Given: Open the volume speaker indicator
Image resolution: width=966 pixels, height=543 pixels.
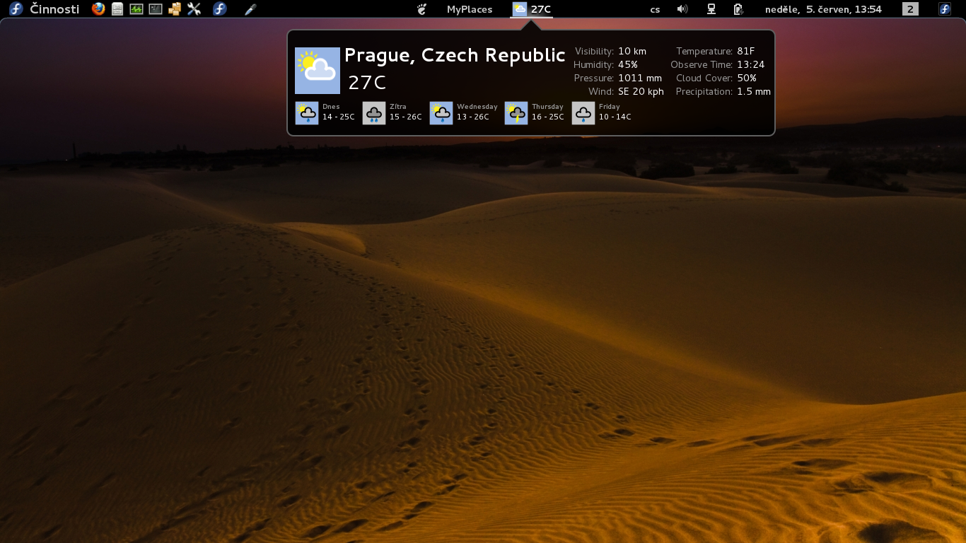Looking at the screenshot, I should pos(682,9).
